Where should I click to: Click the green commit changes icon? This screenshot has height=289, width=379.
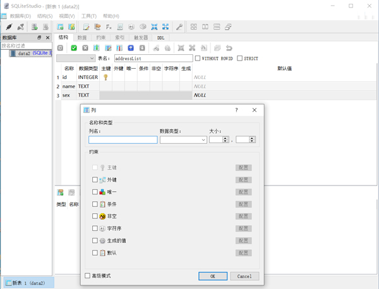tap(73, 48)
